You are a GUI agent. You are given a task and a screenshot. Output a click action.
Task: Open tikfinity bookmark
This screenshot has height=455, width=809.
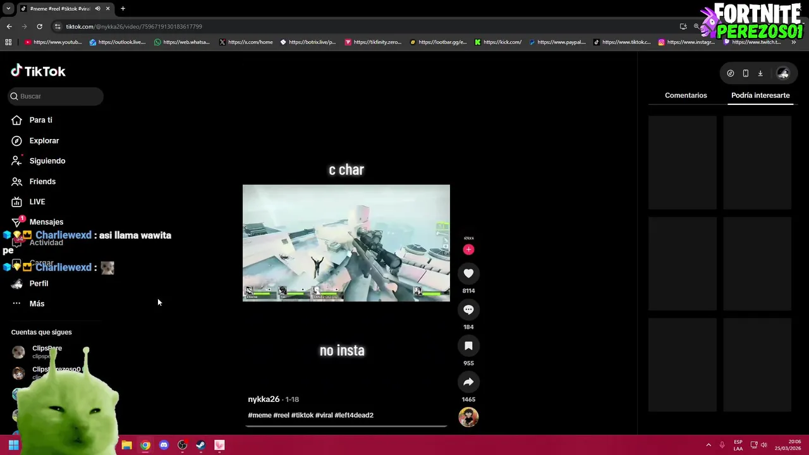(373, 42)
